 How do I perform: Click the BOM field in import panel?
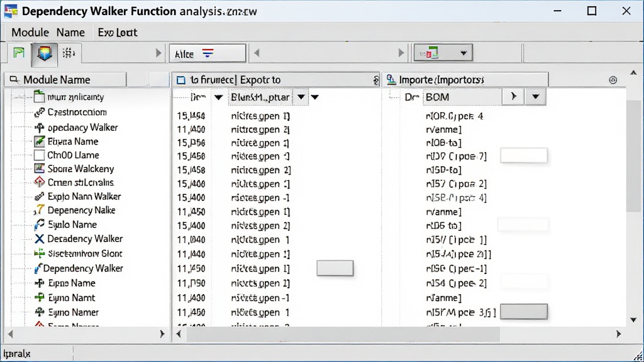[462, 97]
